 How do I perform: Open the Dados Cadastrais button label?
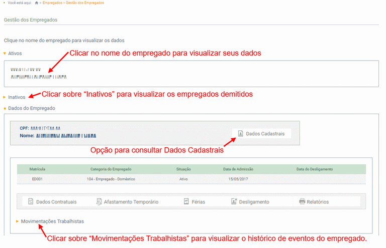click(x=265, y=134)
